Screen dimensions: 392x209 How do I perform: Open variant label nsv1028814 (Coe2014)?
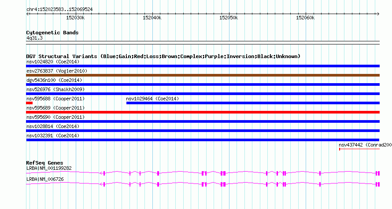[53, 126]
